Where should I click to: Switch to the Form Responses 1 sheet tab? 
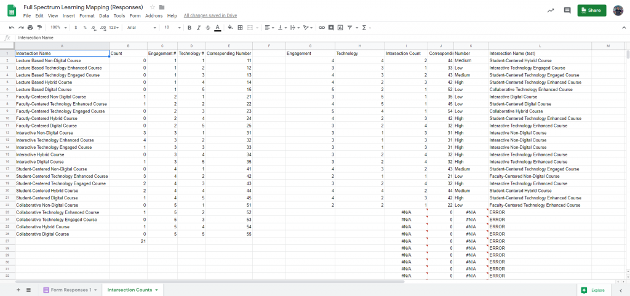pyautogui.click(x=70, y=289)
